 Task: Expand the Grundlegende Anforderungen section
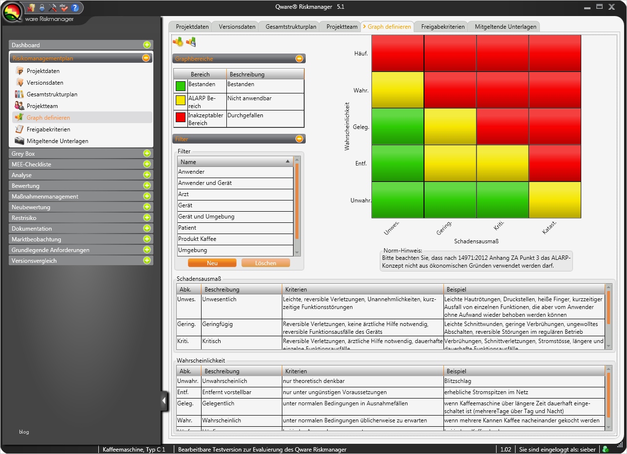tap(147, 250)
